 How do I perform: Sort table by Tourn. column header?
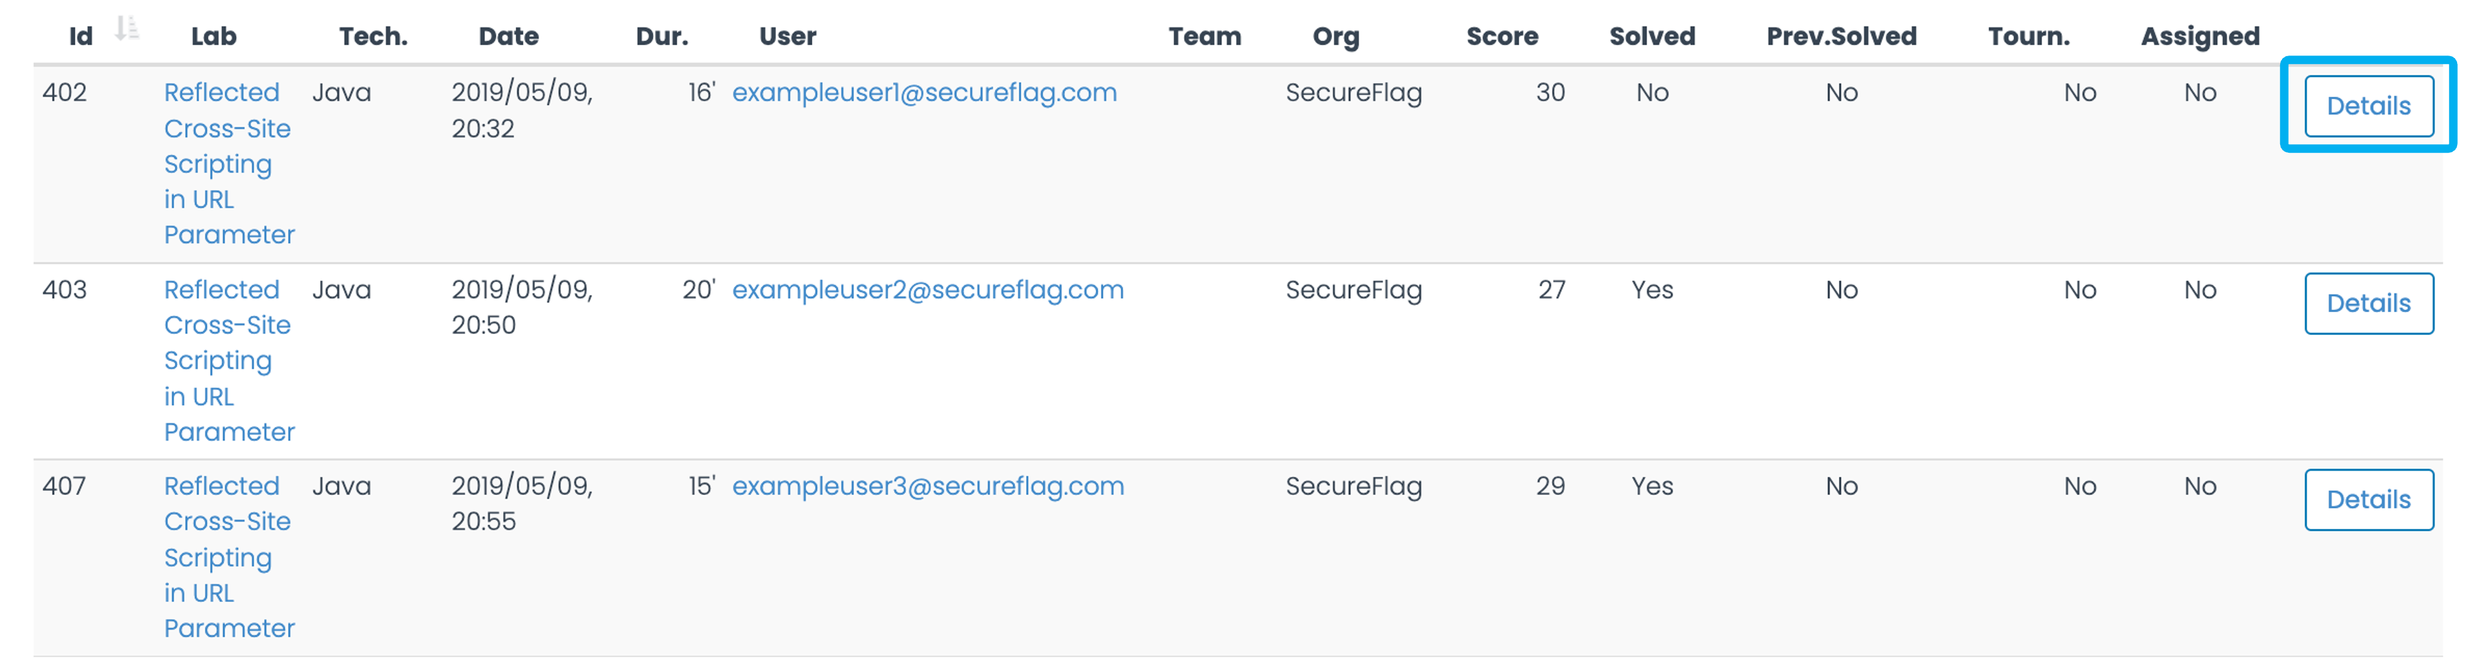[2028, 36]
